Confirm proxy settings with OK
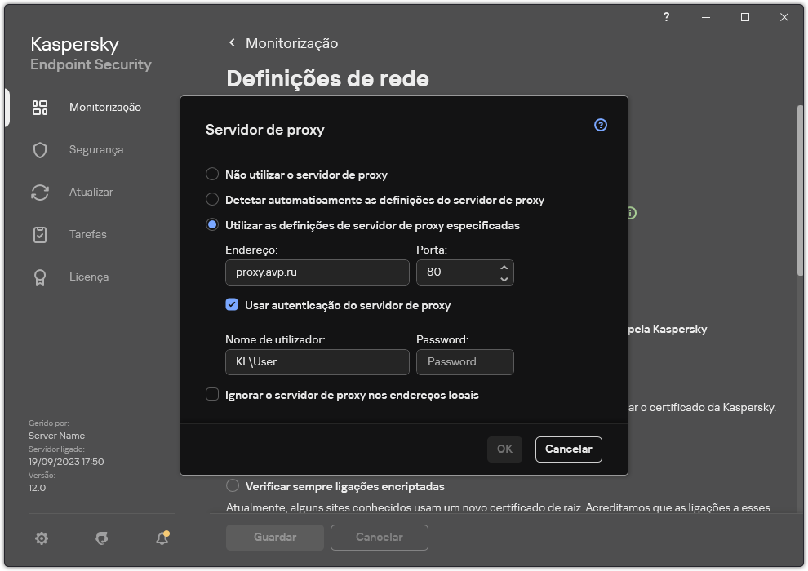808x571 pixels. pos(504,449)
